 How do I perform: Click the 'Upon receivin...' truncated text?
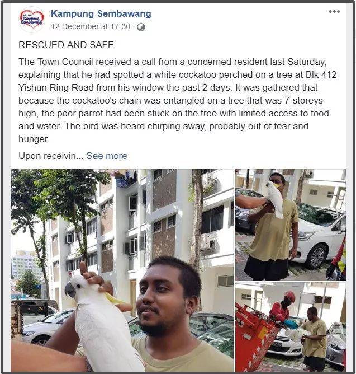pyautogui.click(x=51, y=156)
